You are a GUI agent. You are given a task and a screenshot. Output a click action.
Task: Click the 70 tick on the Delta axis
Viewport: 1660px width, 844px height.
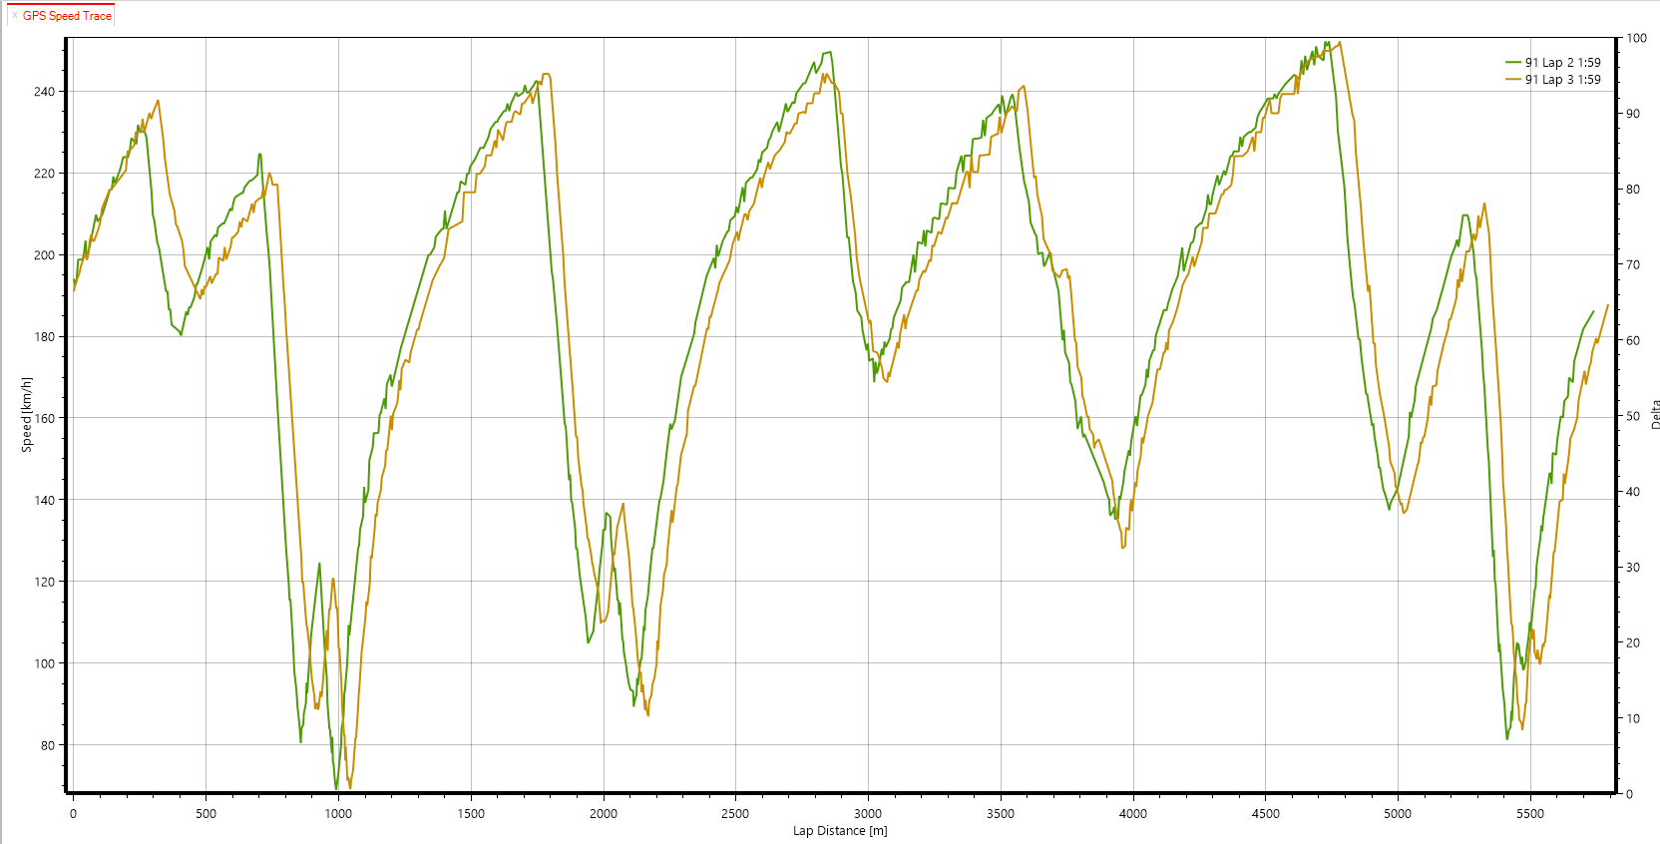coord(1633,265)
